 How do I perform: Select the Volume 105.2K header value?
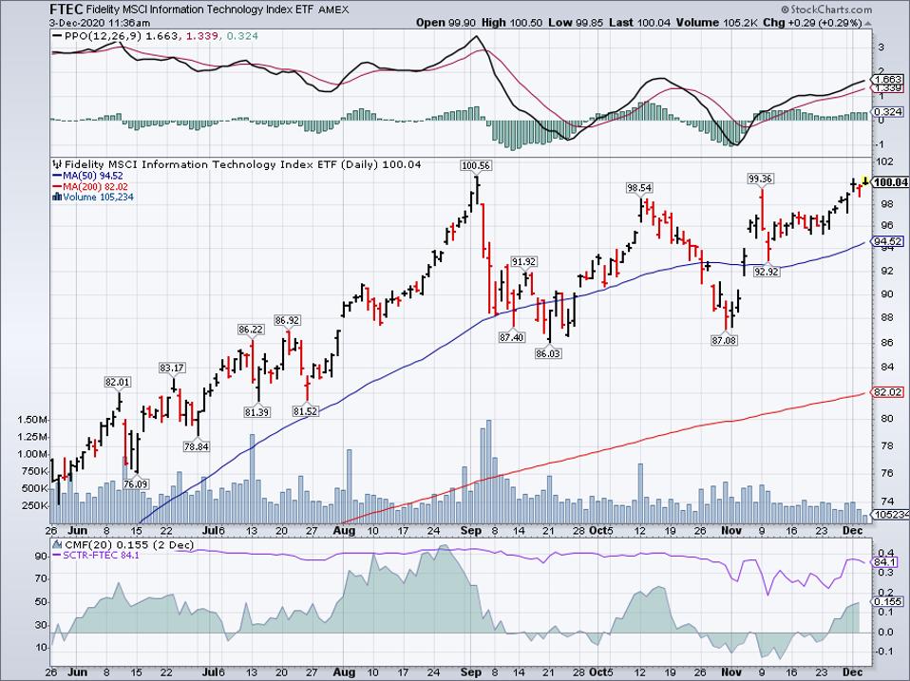[x=718, y=23]
